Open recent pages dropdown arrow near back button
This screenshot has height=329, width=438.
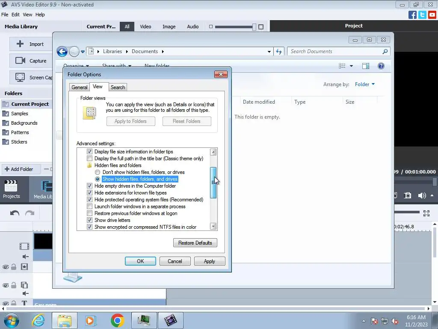point(83,52)
